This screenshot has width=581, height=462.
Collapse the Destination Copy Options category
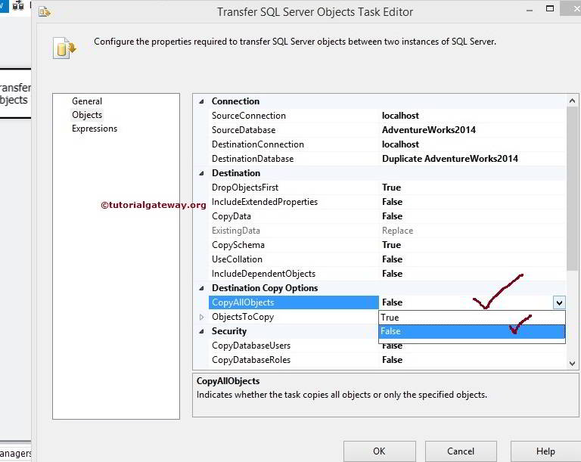point(201,288)
